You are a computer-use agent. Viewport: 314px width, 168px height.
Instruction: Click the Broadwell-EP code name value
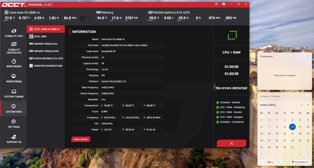109,51
